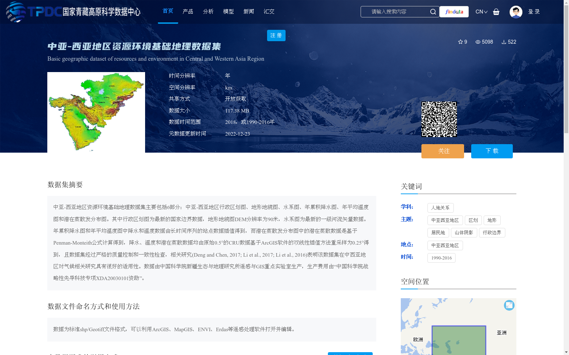Scan-click the dataset QR code
This screenshot has width=569, height=355.
coord(440,119)
